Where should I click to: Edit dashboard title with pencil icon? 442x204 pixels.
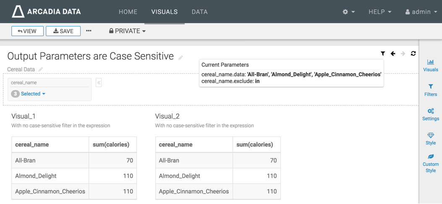tap(180, 58)
